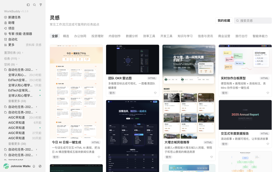The height and width of the screenshot is (172, 276).
Task: Click the filter funnel icon in sidebar header
Action: tap(41, 5)
